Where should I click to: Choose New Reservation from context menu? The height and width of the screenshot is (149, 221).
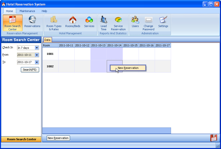[x=128, y=68]
